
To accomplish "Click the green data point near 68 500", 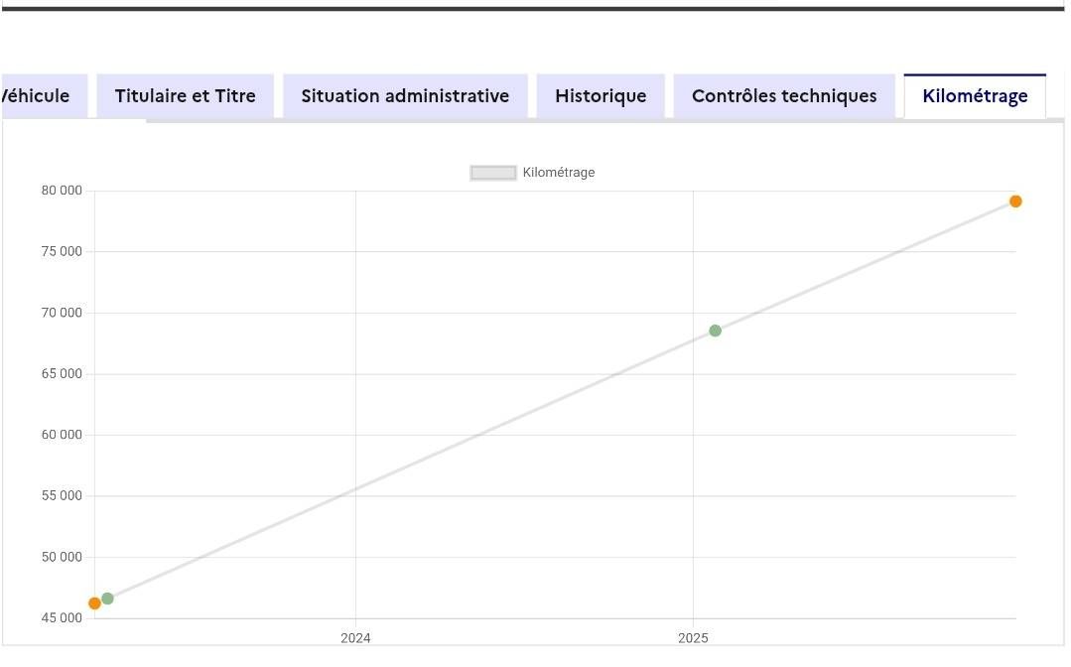I will (x=715, y=331).
